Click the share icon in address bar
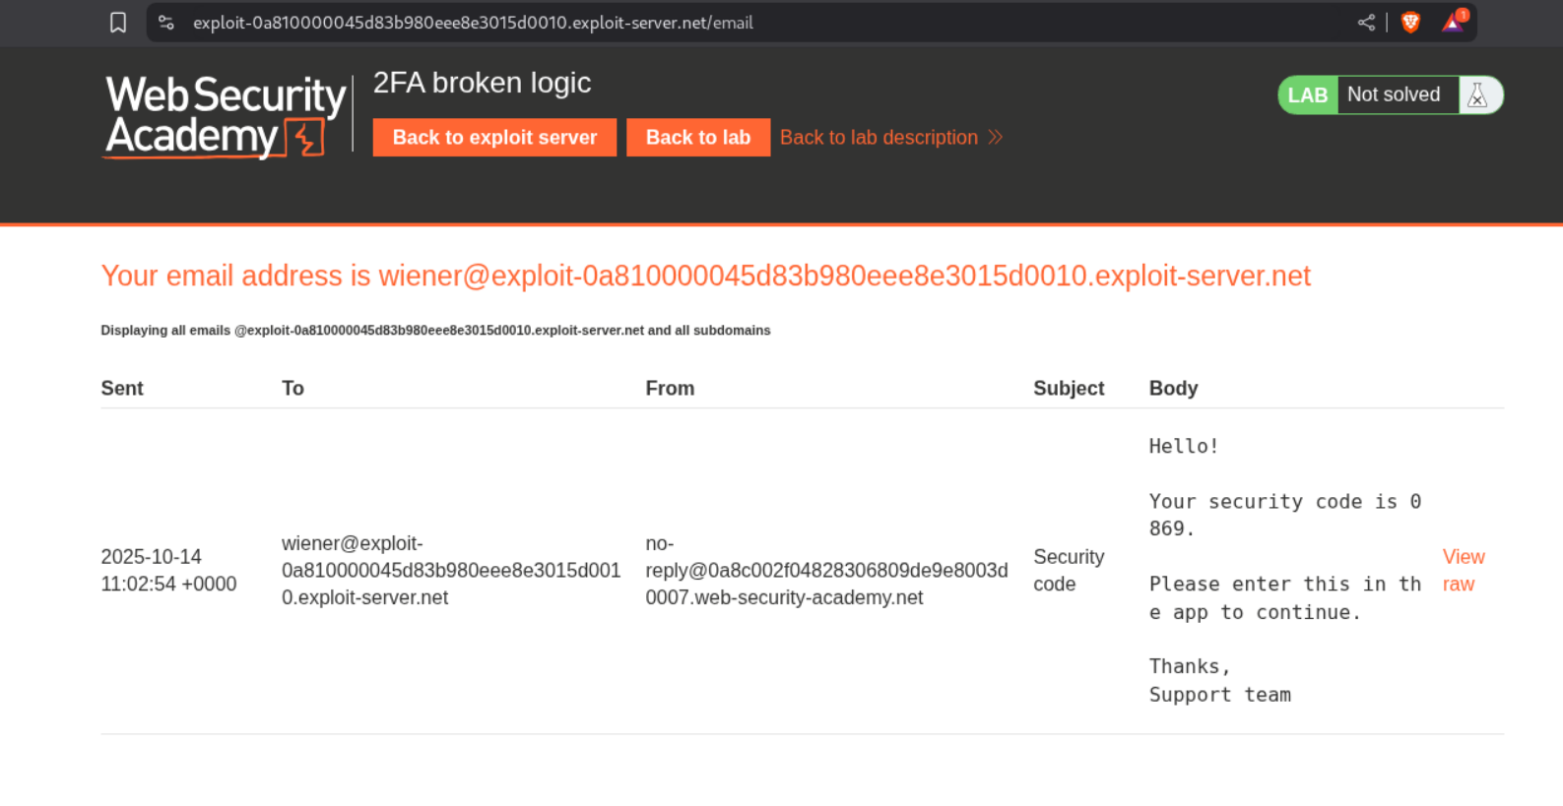 point(1366,23)
